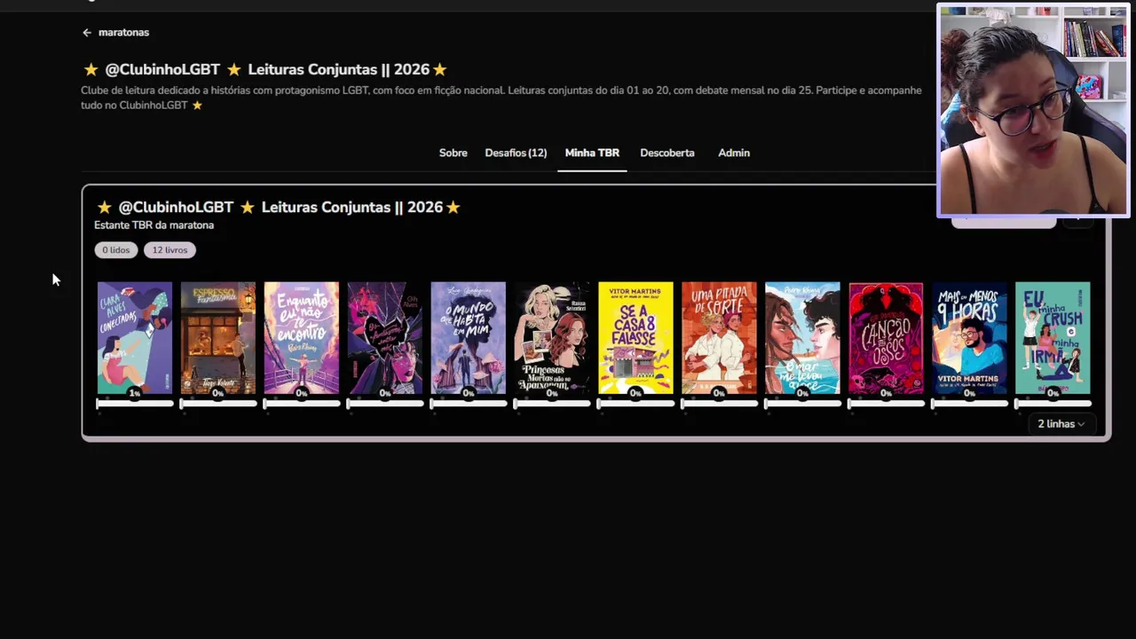Open Eu, minha crush e minha irmã cover
This screenshot has height=639, width=1136.
(1053, 338)
